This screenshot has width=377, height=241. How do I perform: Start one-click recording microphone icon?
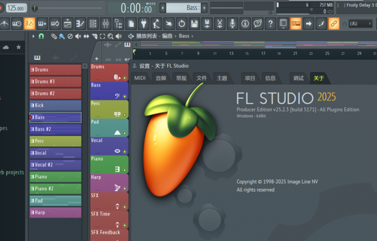pyautogui.click(x=232, y=24)
